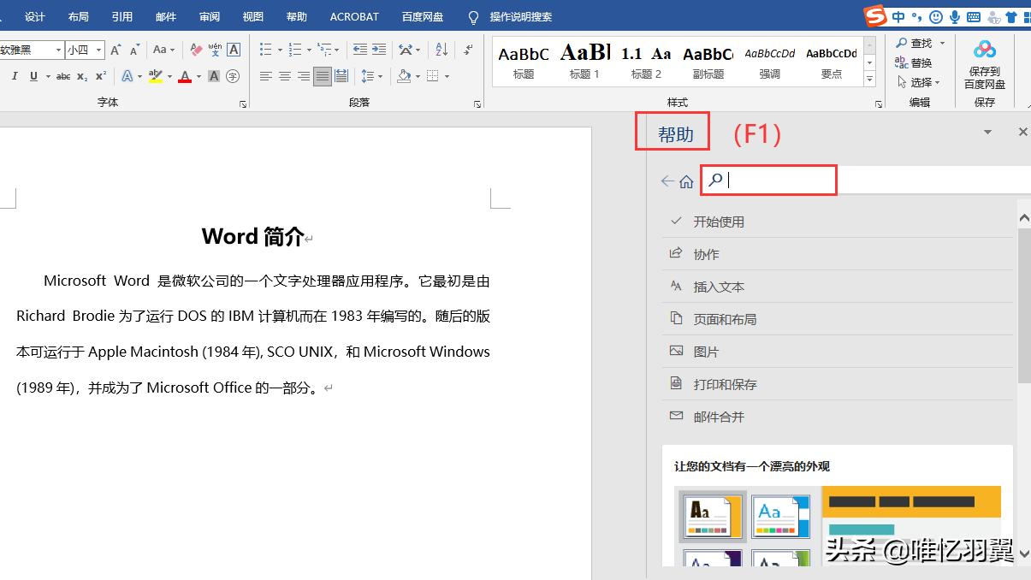Apply underline to selected text
The width and height of the screenshot is (1031, 580).
pos(32,77)
